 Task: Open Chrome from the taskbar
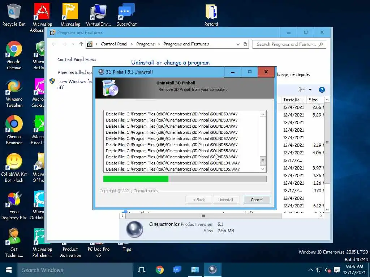tap(160, 270)
